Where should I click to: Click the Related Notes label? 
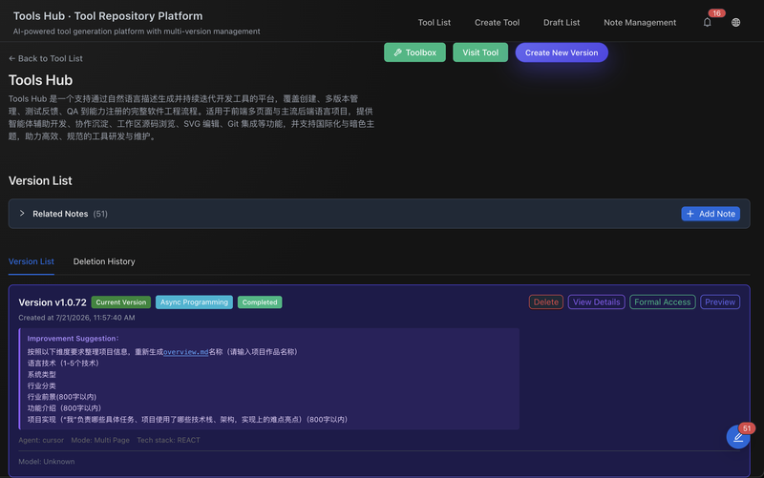coord(60,214)
